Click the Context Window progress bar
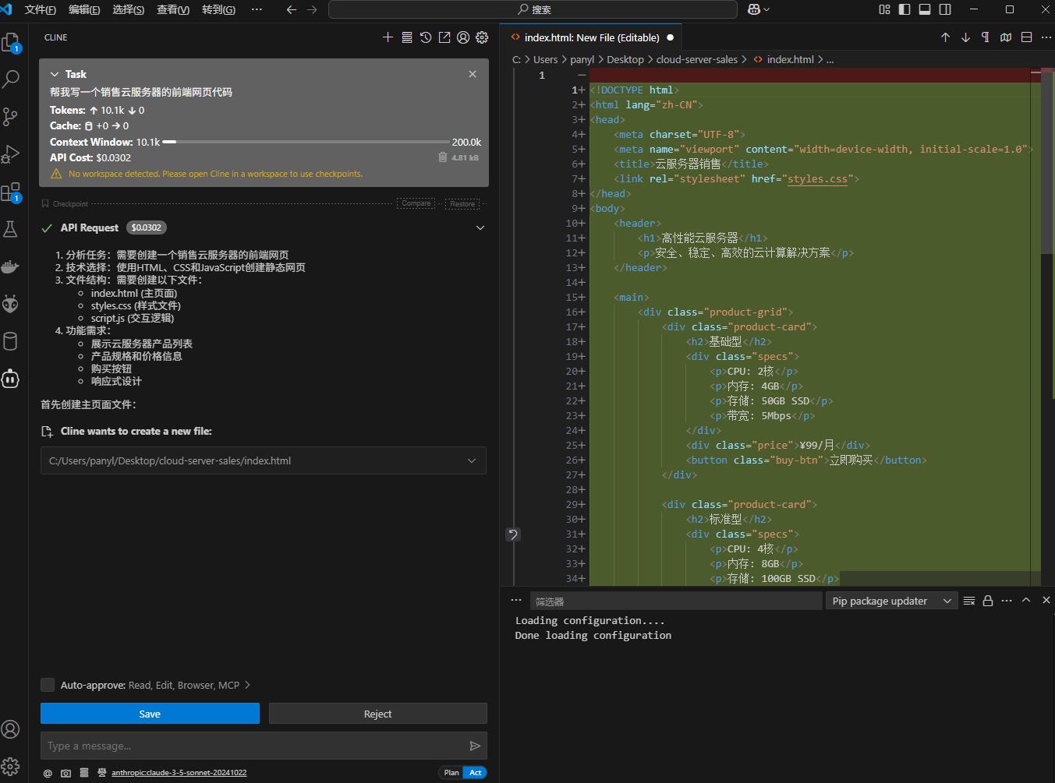Image resolution: width=1055 pixels, height=783 pixels. pos(305,142)
